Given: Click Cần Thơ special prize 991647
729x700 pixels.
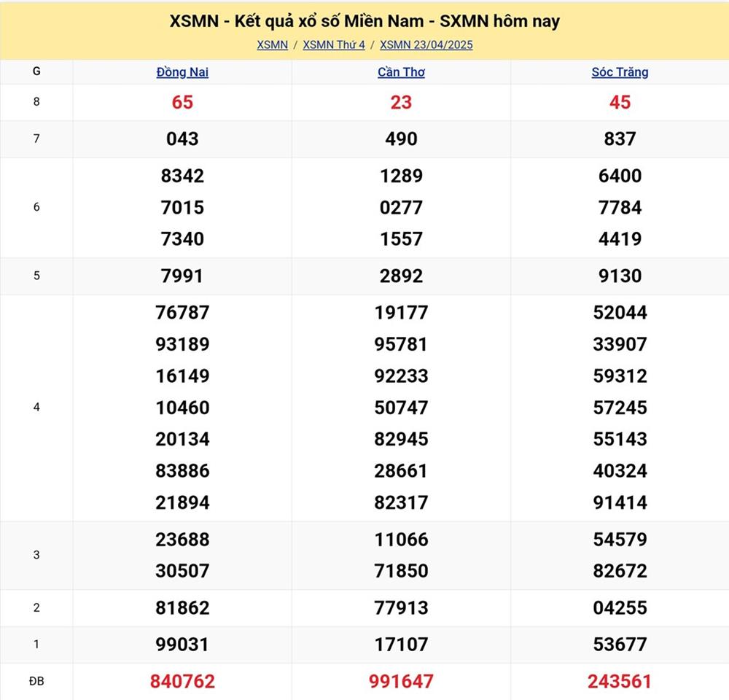Looking at the screenshot, I should tap(401, 681).
